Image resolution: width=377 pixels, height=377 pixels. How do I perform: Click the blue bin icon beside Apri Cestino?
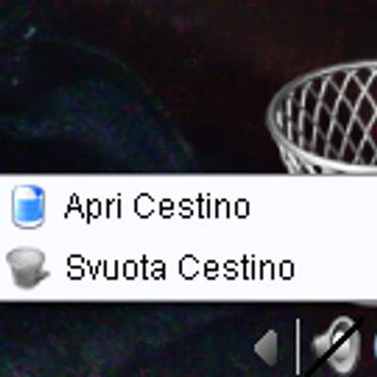coord(27,206)
